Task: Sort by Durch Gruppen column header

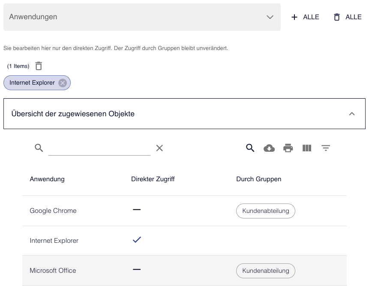Action: point(258,179)
